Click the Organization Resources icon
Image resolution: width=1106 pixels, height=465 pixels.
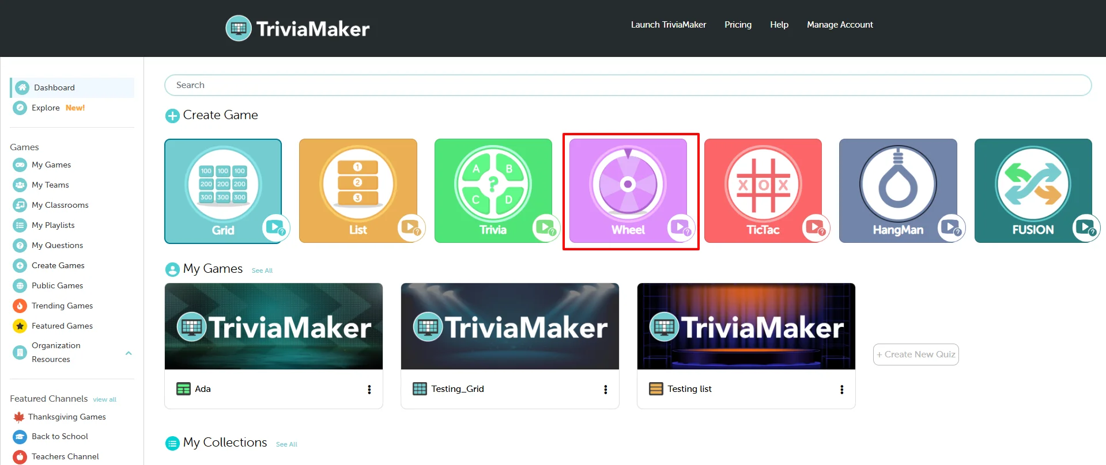(x=20, y=352)
